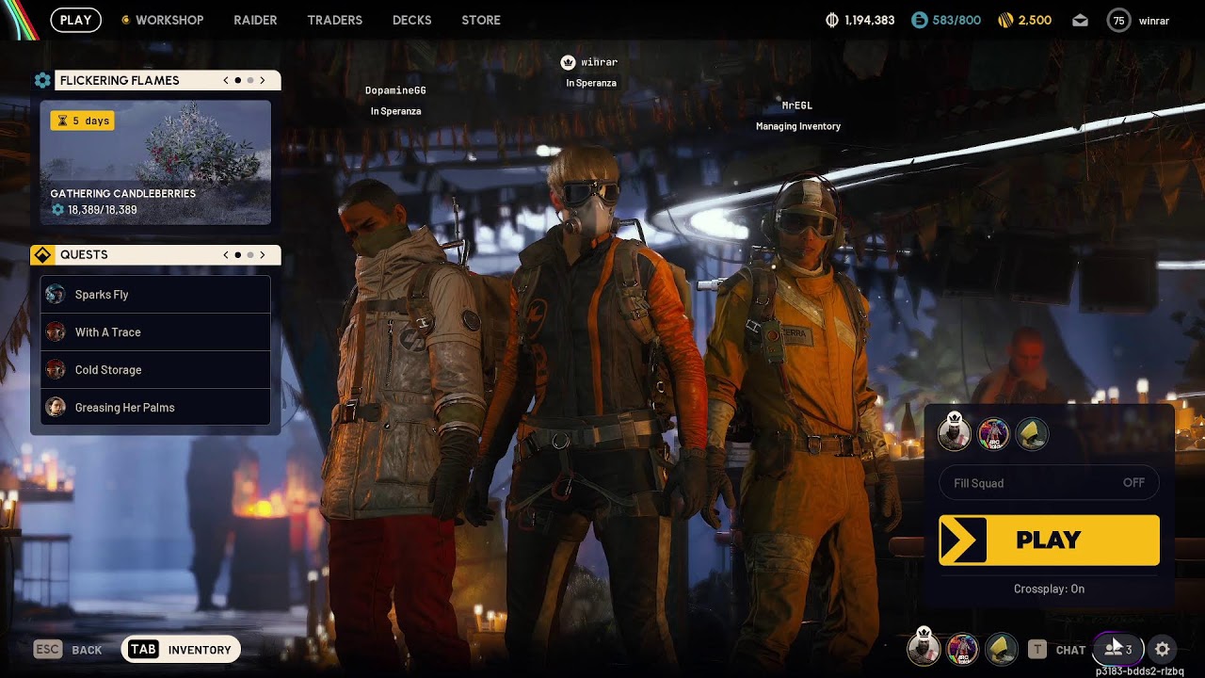The width and height of the screenshot is (1205, 678).
Task: Click the 5 days timer badge
Action: [x=83, y=121]
